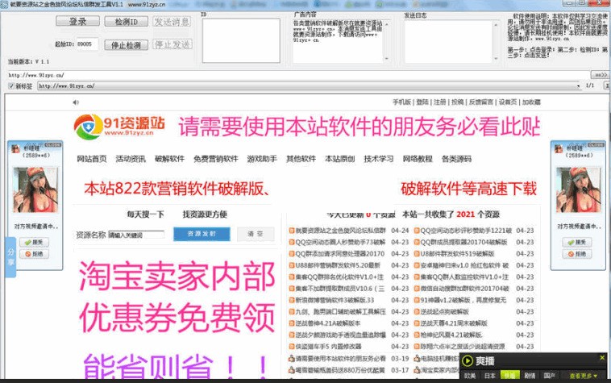Focus the 起始ID input showing 89005
This screenshot has width=611, height=383.
coord(86,44)
